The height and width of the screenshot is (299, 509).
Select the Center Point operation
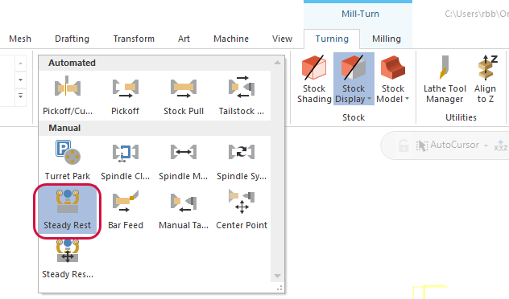pos(242,209)
